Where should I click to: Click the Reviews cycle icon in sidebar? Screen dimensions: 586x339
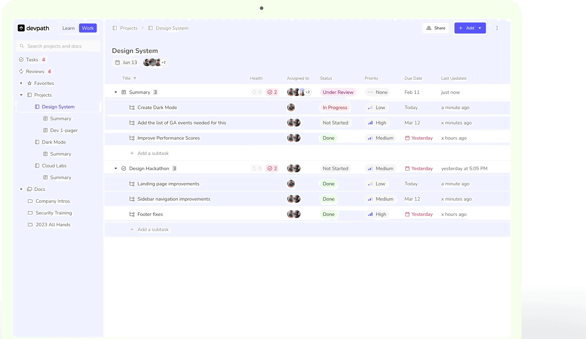click(21, 71)
